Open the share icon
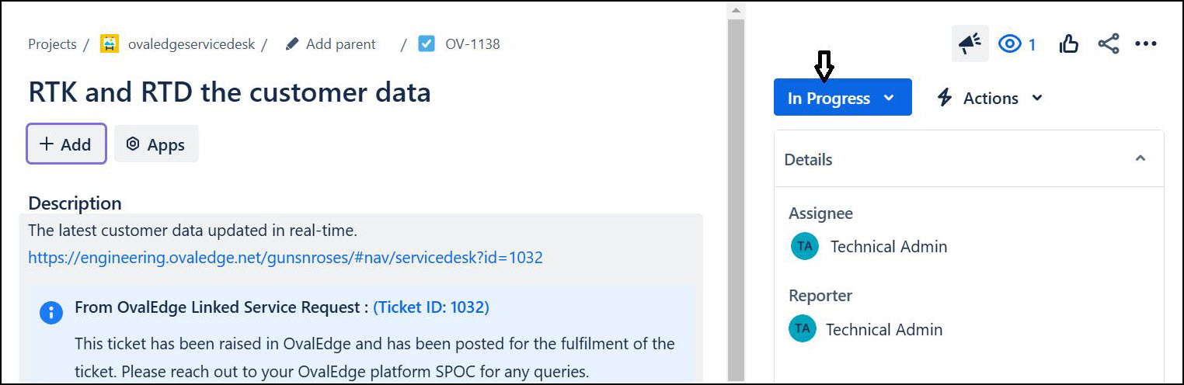The height and width of the screenshot is (385, 1184). pyautogui.click(x=1109, y=44)
